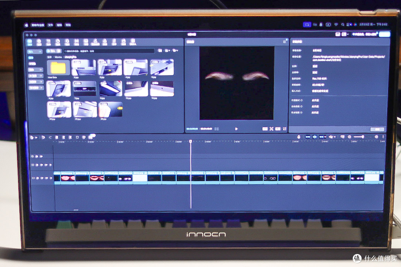Screen dimensions: 401x267
Task: Toggle lock on the main video track
Action: click(x=37, y=178)
